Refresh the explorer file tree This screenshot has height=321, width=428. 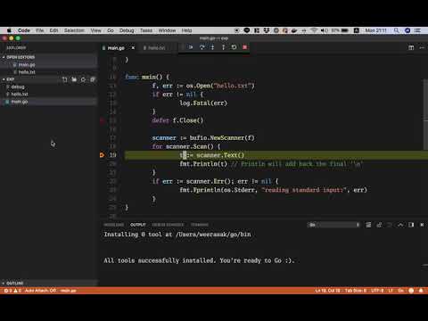[x=83, y=79]
